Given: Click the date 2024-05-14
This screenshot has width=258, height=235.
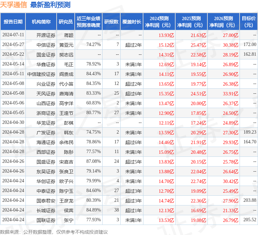Looking at the screenshot, I should coord(13,64).
